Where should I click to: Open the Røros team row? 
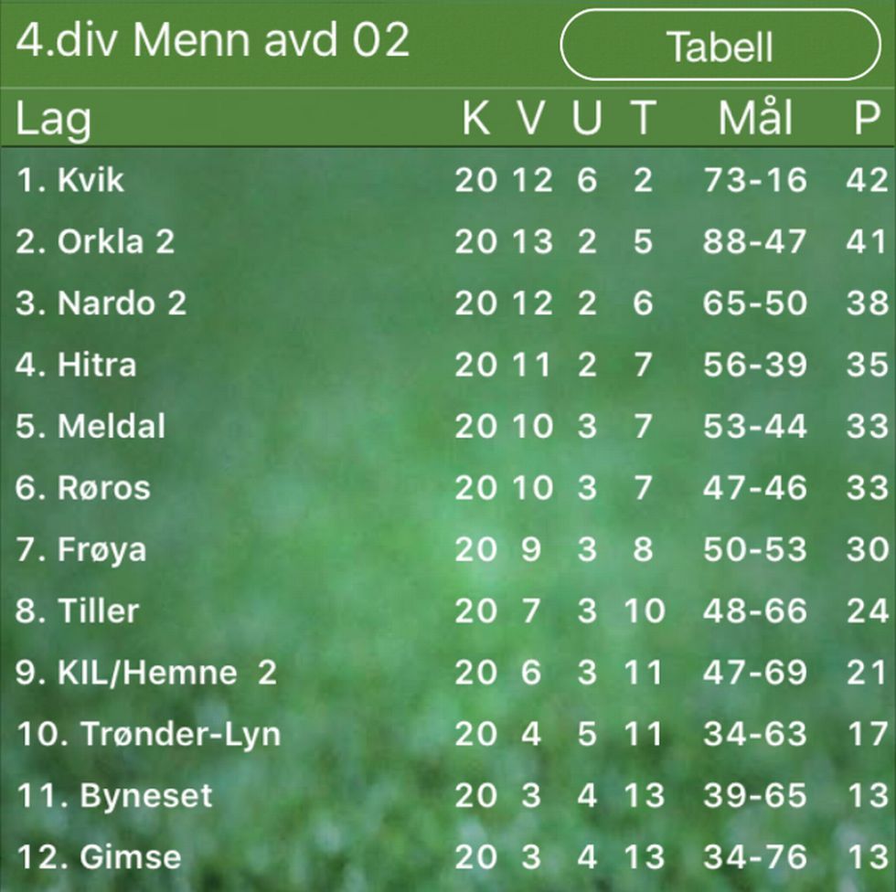pyautogui.click(x=448, y=488)
